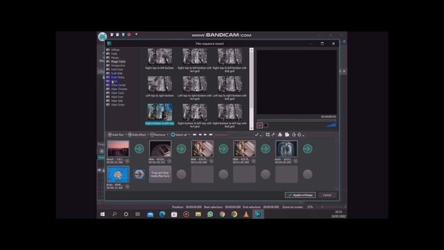The height and width of the screenshot is (250, 444).
Task: Click the color circles effects icon
Action: coord(280,135)
